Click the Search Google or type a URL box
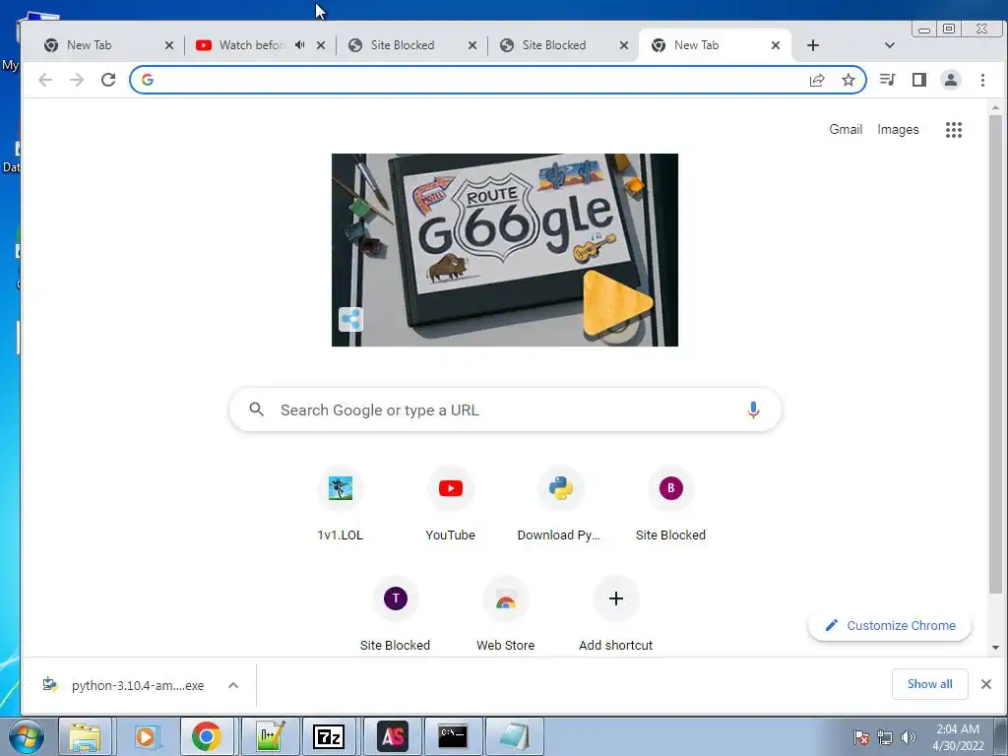 pyautogui.click(x=505, y=409)
